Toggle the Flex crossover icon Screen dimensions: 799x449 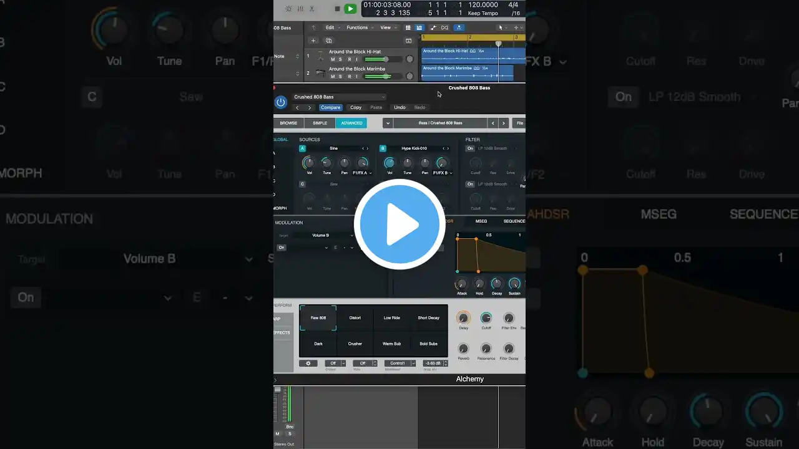pos(444,27)
